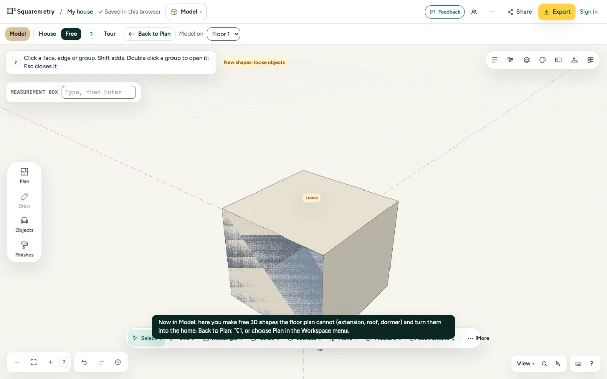Open the Tour tab

[110, 34]
